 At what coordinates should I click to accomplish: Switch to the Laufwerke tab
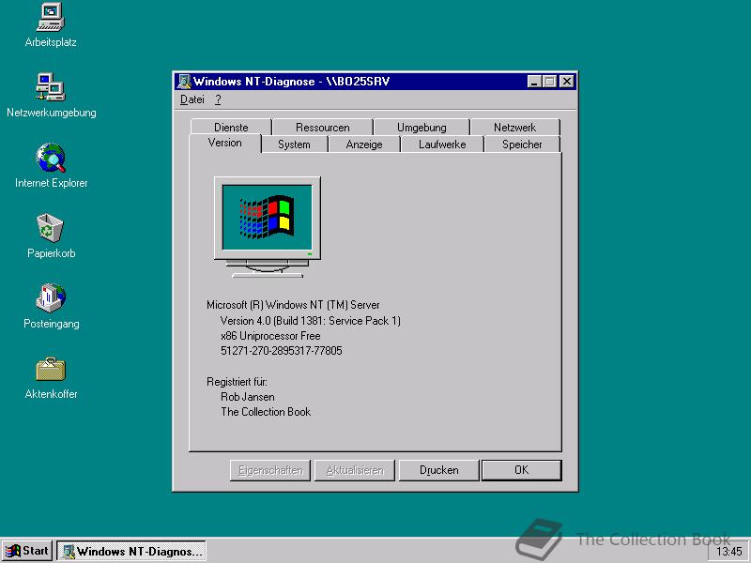click(x=442, y=145)
